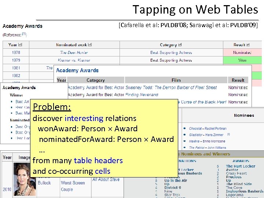This screenshot has width=264, height=198.
Task: Click the blue word interesting
Action: click(84, 118)
